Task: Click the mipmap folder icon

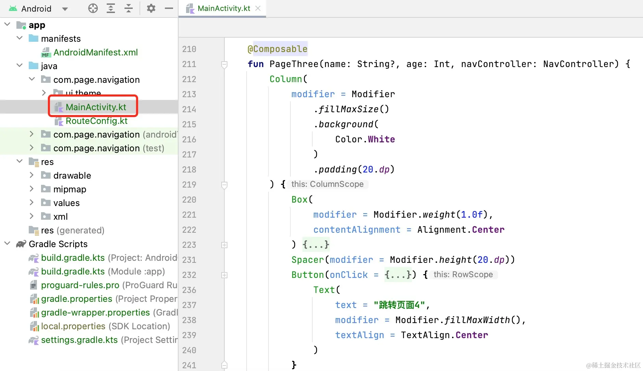Action: (x=46, y=189)
